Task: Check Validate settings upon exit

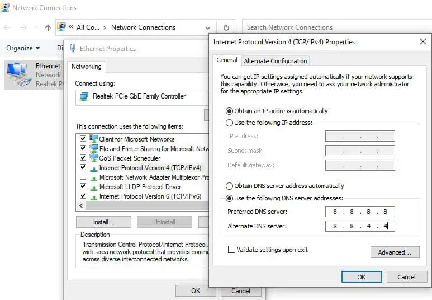Action: point(231,250)
